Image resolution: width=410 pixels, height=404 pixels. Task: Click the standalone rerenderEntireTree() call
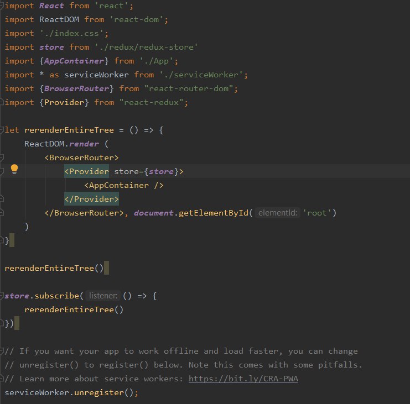click(54, 268)
